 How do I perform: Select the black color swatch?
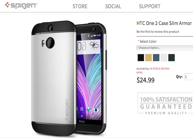[141, 58]
